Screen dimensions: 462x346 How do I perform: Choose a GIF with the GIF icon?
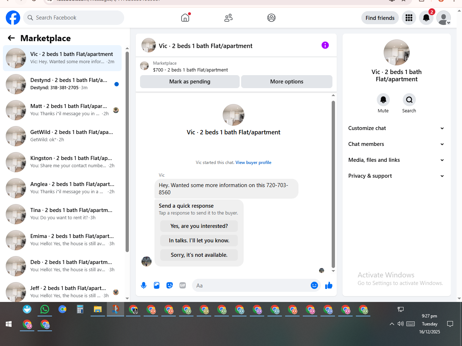pos(183,285)
